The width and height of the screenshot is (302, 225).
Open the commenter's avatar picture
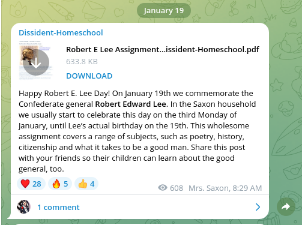click(x=23, y=207)
